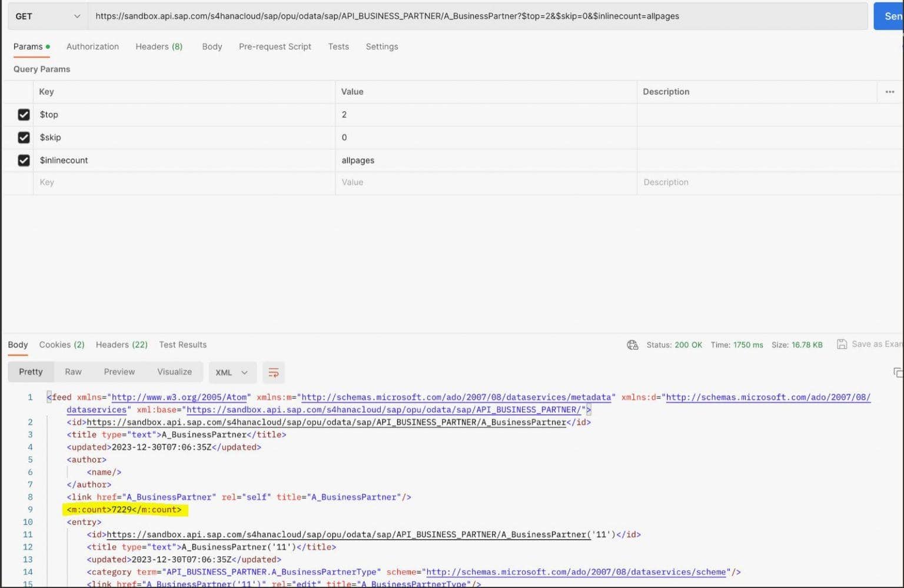Image resolution: width=904 pixels, height=588 pixels.
Task: Switch to the Visualize response view
Action: (174, 372)
